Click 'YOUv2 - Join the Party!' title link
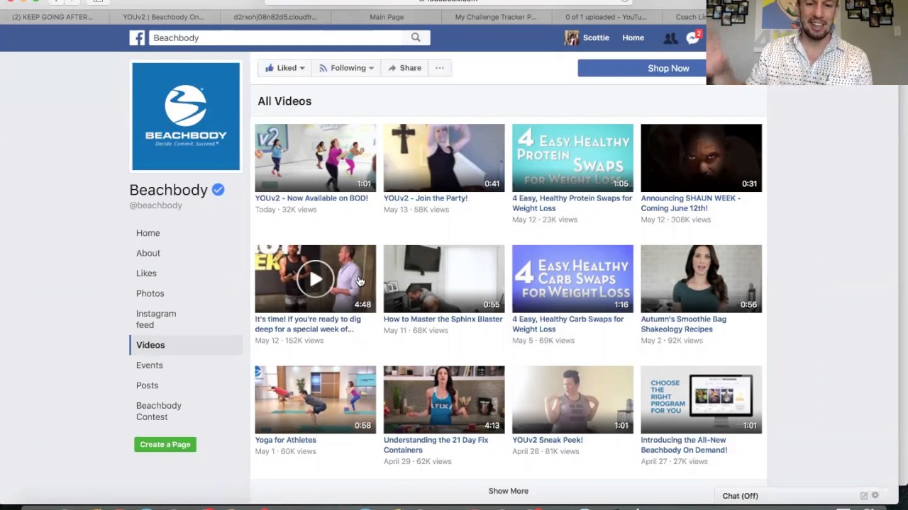This screenshot has height=510, width=908. coord(426,198)
